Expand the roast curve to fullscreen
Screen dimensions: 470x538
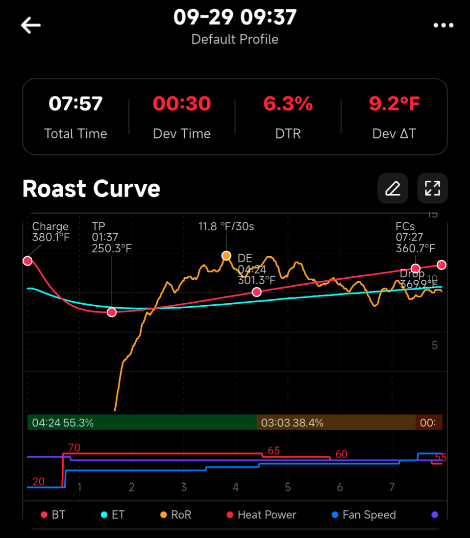pos(432,188)
